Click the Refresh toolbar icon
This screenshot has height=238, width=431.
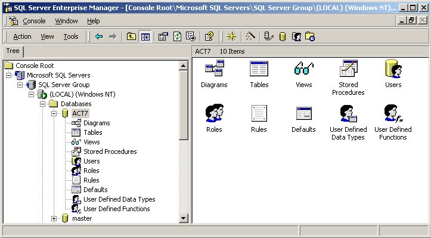click(177, 36)
